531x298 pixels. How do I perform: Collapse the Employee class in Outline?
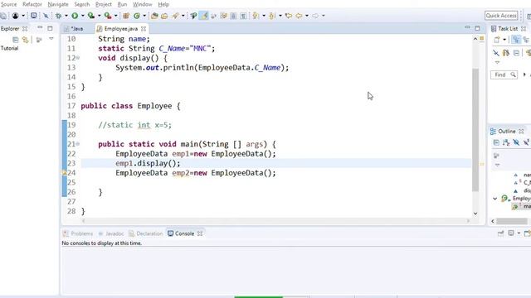click(494, 199)
